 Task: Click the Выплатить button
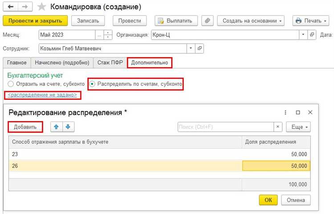[176, 20]
